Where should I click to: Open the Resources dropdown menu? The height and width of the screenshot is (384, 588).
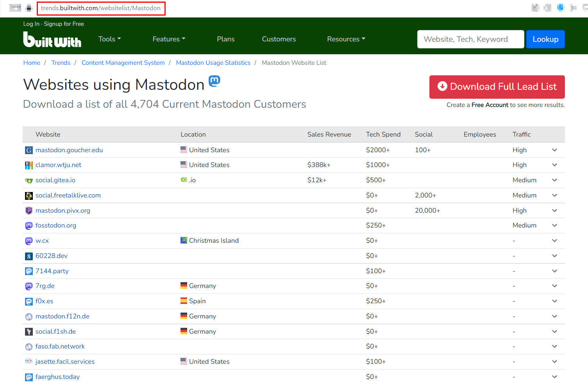tap(346, 39)
